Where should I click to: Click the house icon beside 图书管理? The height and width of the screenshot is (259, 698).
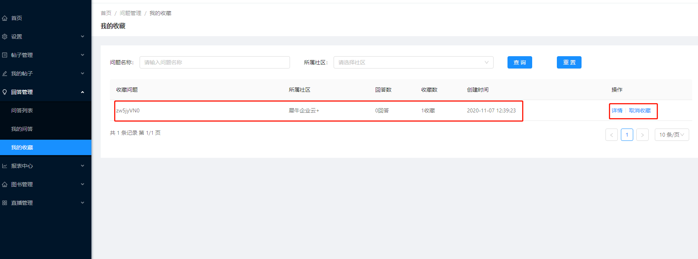click(x=5, y=184)
